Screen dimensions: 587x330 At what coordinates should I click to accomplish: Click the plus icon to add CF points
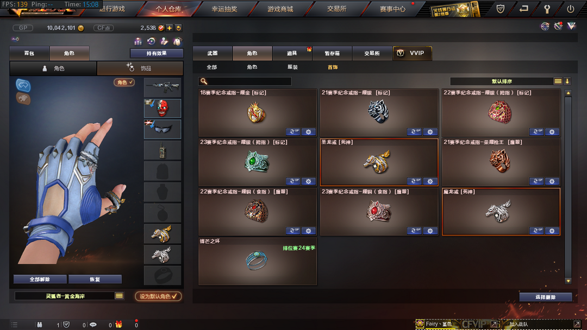click(170, 28)
